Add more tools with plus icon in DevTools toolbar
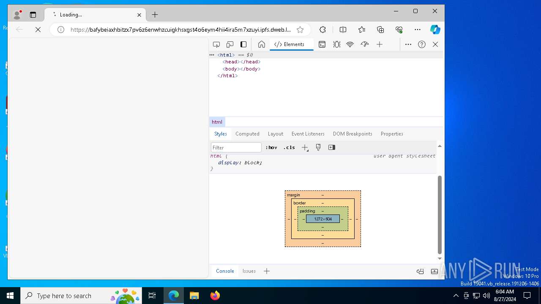The width and height of the screenshot is (541, 304). pyautogui.click(x=380, y=44)
